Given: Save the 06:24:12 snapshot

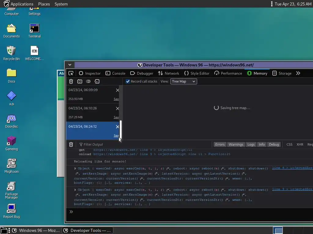Looking at the screenshot, I should (116, 136).
